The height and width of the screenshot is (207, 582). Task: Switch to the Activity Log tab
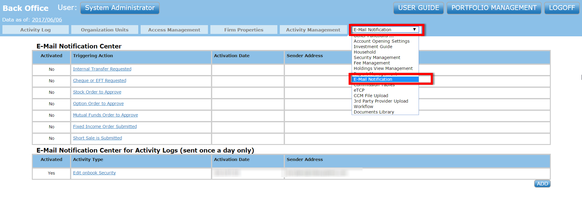(x=35, y=30)
